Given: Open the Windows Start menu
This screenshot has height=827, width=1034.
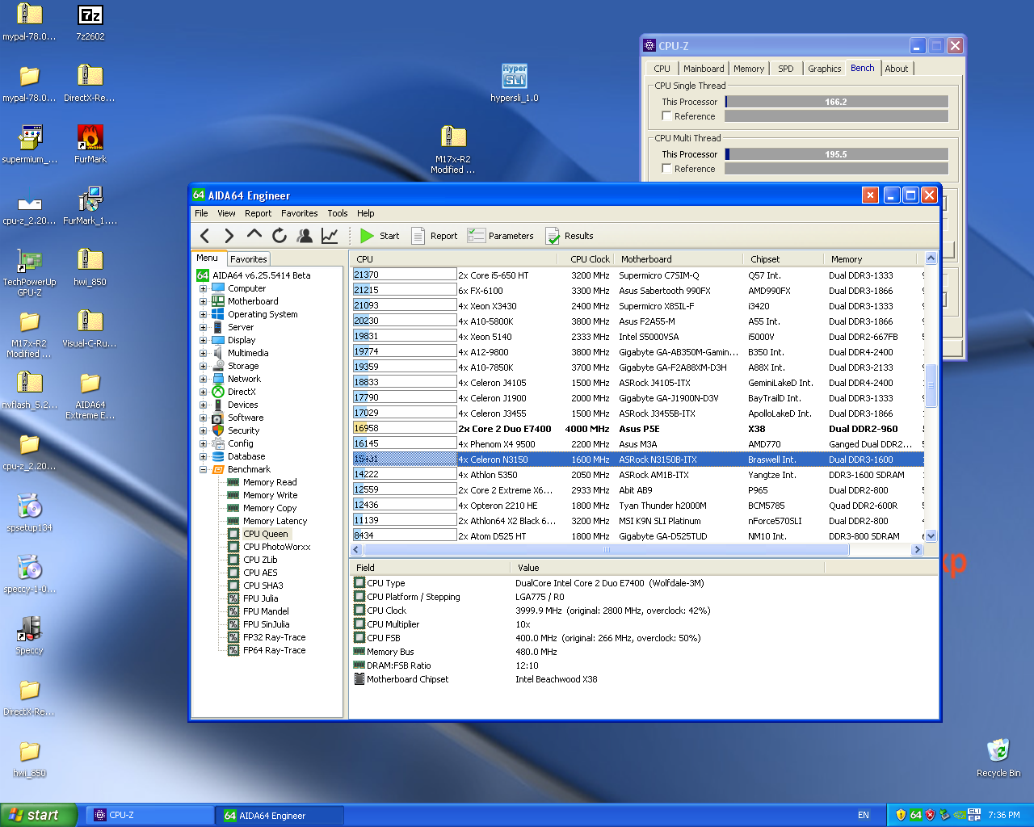Looking at the screenshot, I should point(39,815).
